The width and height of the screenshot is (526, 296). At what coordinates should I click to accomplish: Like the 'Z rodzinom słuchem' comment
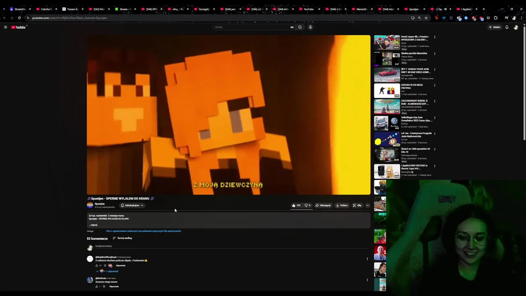(97, 266)
